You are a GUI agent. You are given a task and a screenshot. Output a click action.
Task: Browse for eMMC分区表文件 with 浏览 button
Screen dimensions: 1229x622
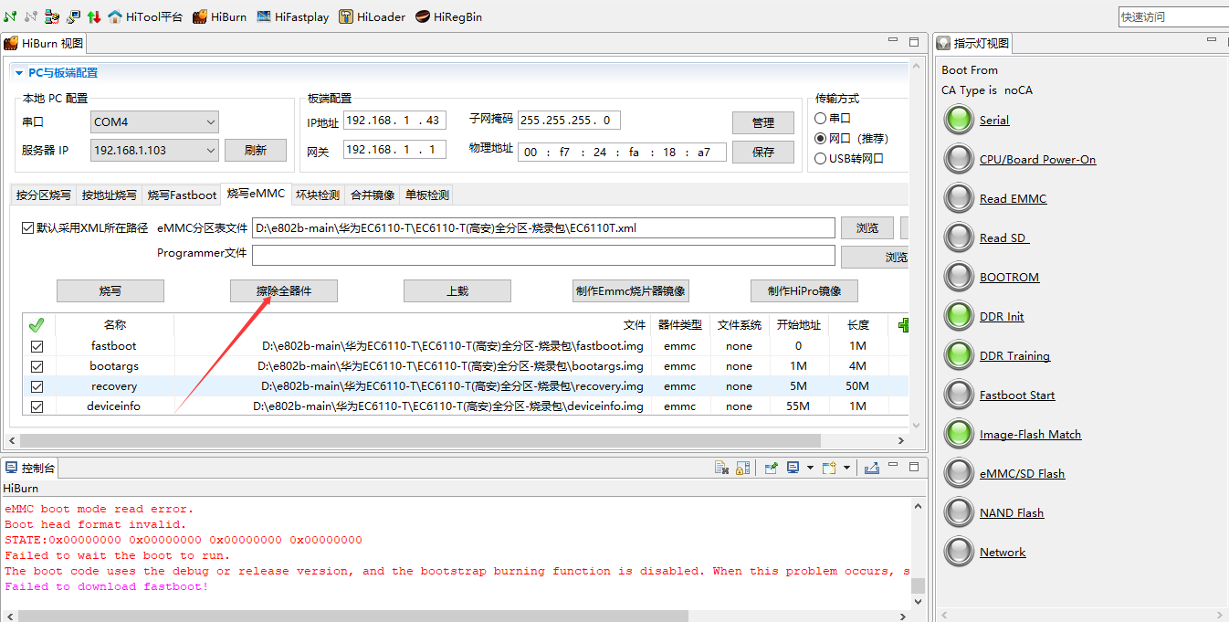(x=867, y=227)
